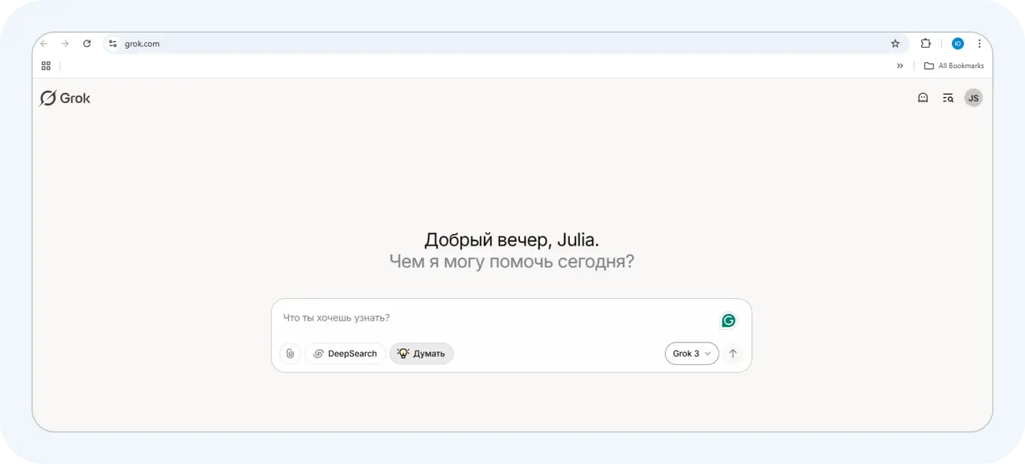The height and width of the screenshot is (464, 1025).
Task: Click the Grammarly icon in the input box
Action: click(x=728, y=320)
